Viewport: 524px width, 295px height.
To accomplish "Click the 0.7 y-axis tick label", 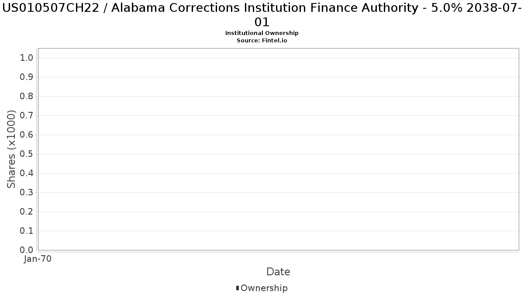I will 27,116.
